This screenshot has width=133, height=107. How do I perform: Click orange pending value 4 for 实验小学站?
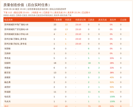click(66, 34)
